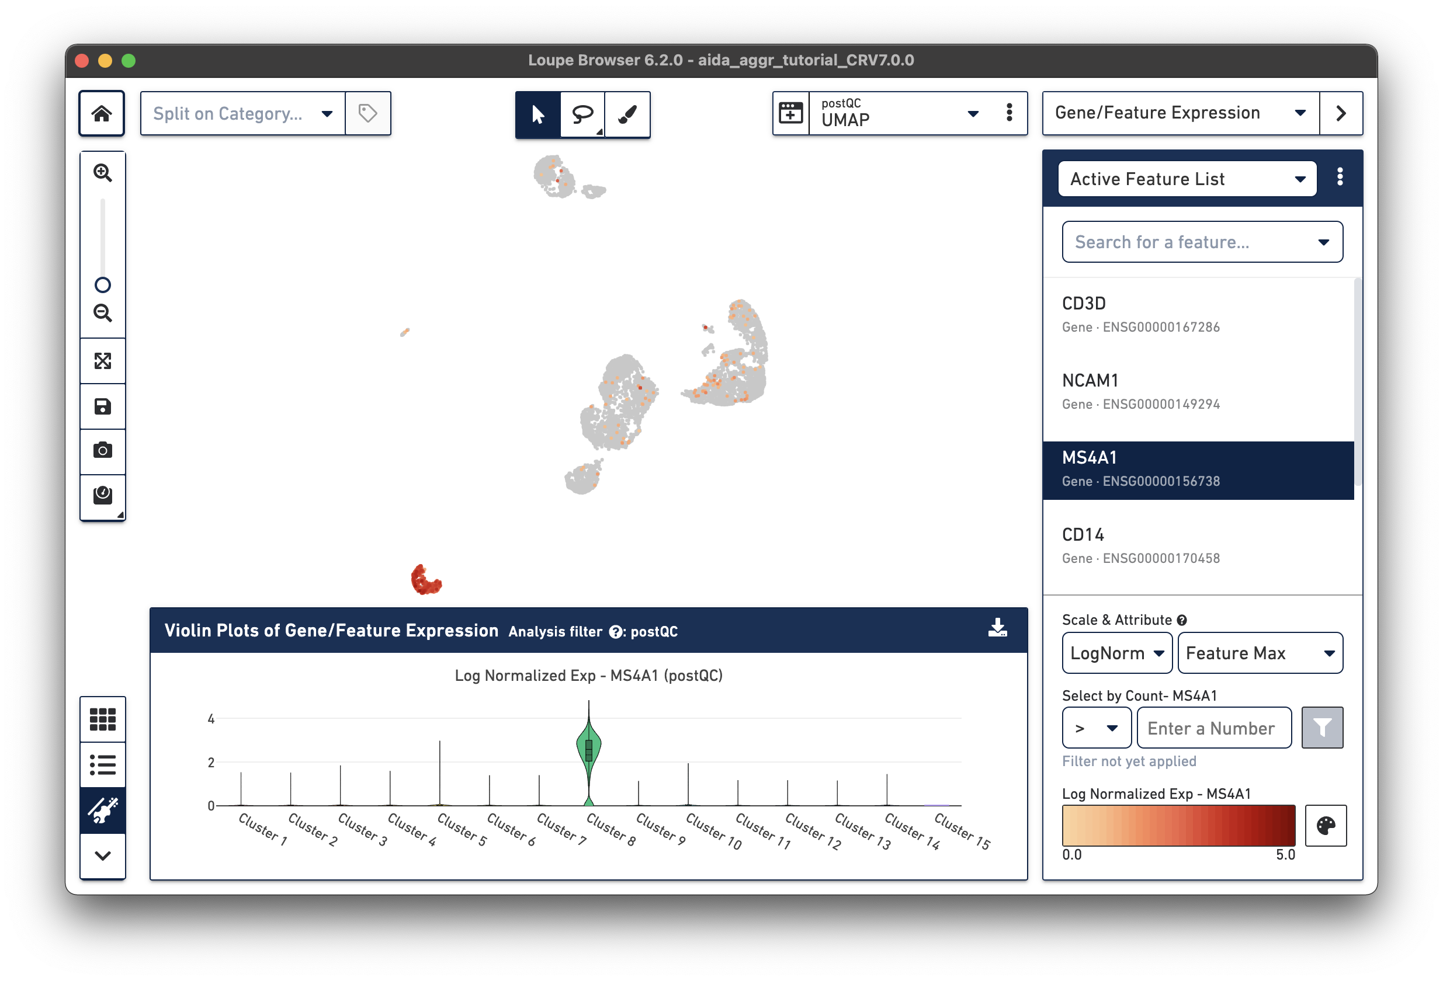Click the red MS4A1-high cluster on UMAP
This screenshot has width=1443, height=981.
[425, 580]
